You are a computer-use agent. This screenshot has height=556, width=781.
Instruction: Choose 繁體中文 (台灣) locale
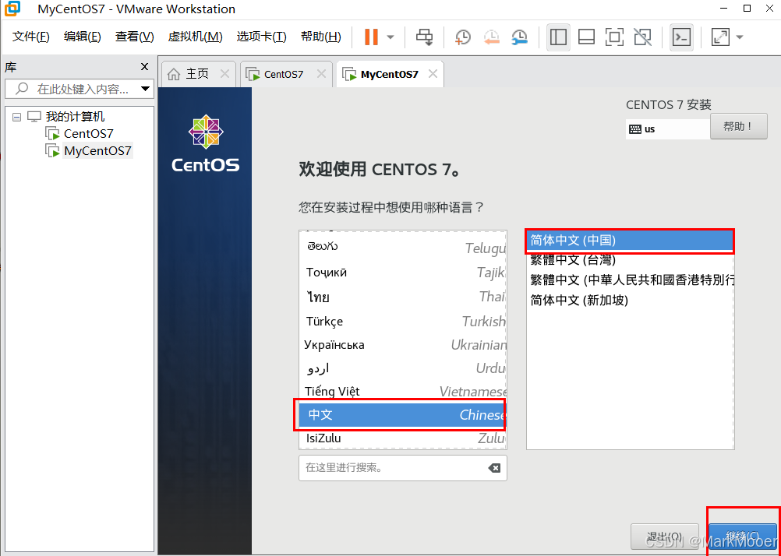point(630,260)
